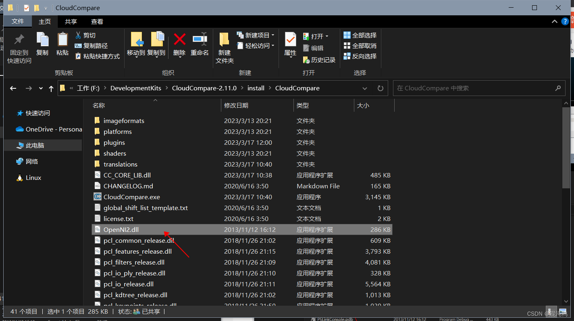
Task: Open the Move to (移动到) menu
Action: pyautogui.click(x=136, y=44)
